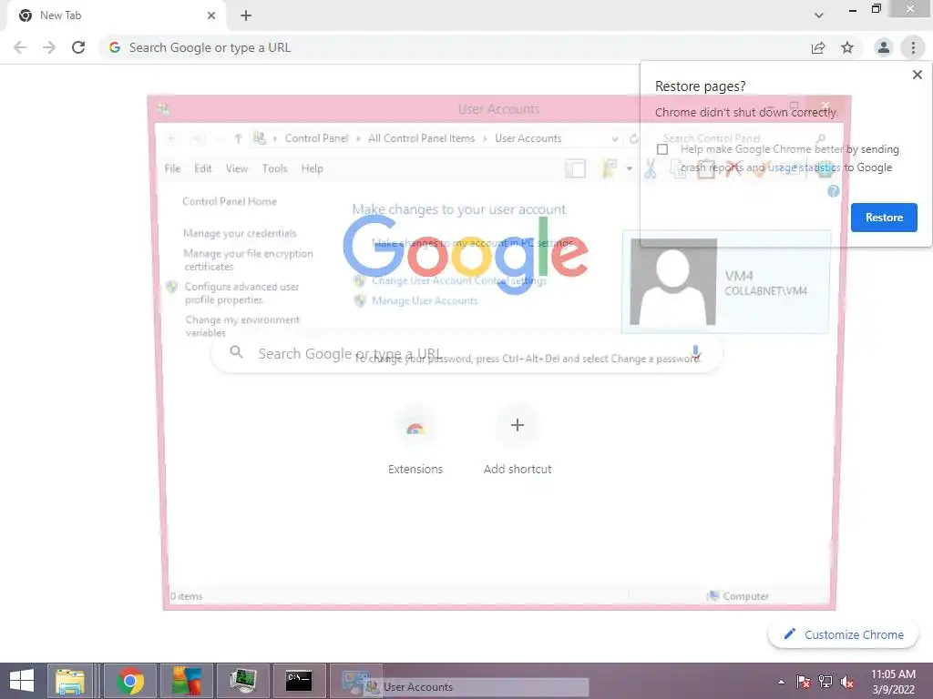933x699 pixels.
Task: Switch to Chrome via taskbar icon
Action: tap(129, 681)
